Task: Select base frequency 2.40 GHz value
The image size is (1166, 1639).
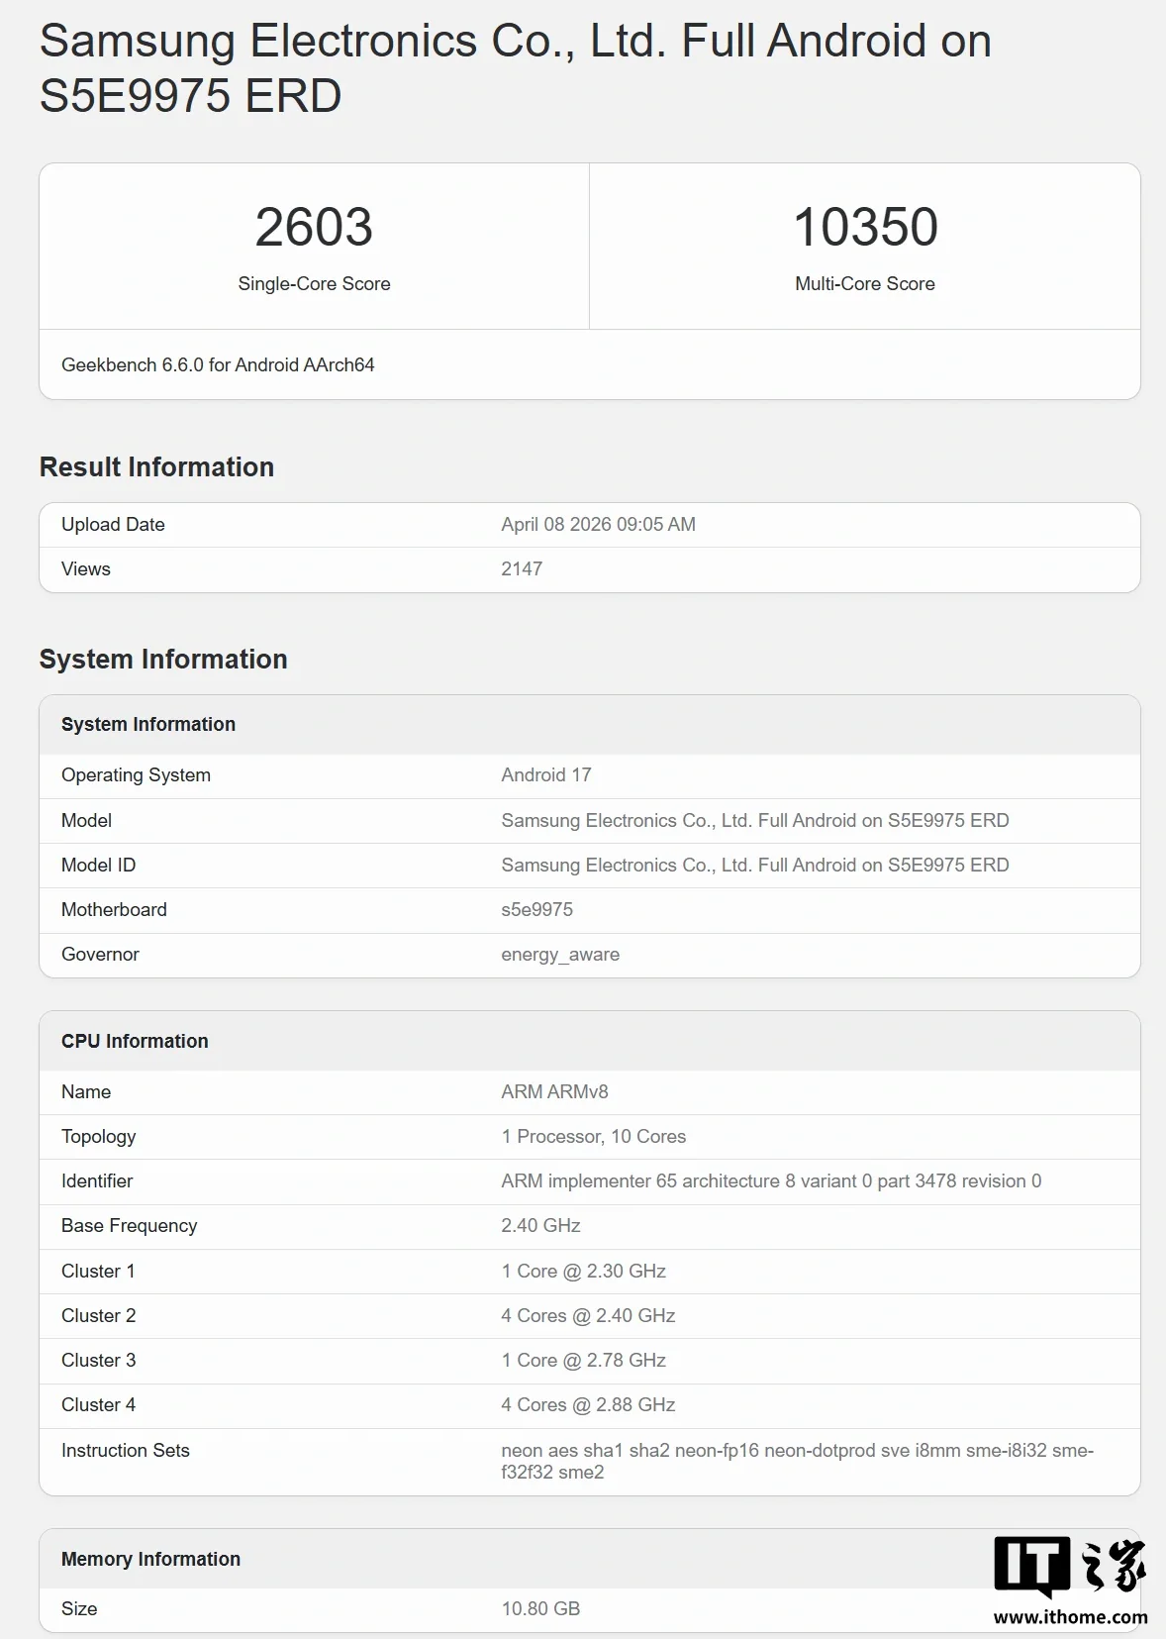Action: [x=540, y=1226]
